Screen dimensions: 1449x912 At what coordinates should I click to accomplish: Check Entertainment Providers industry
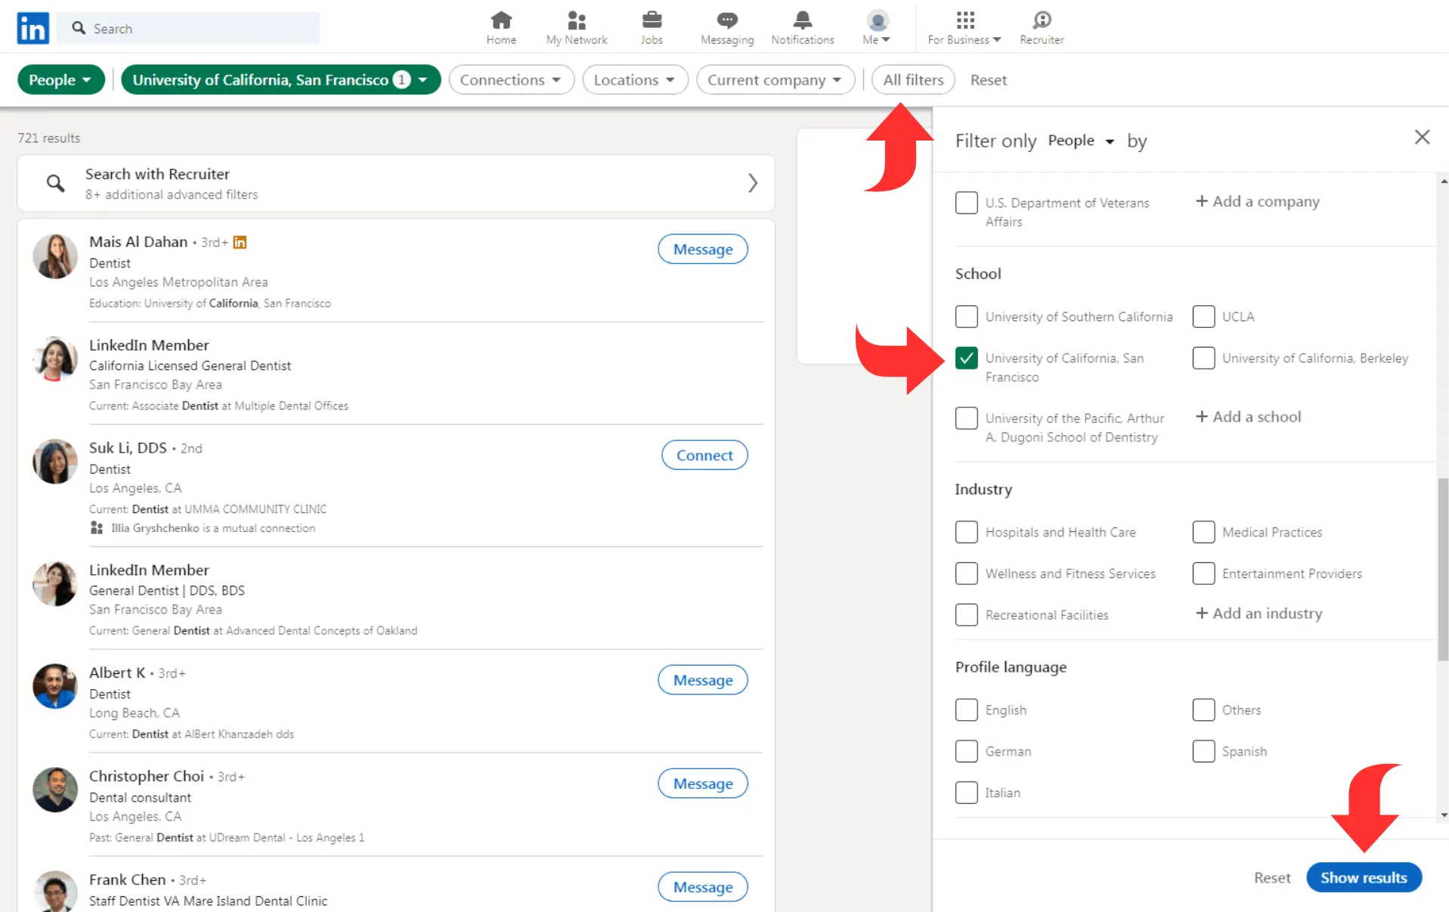click(1203, 573)
